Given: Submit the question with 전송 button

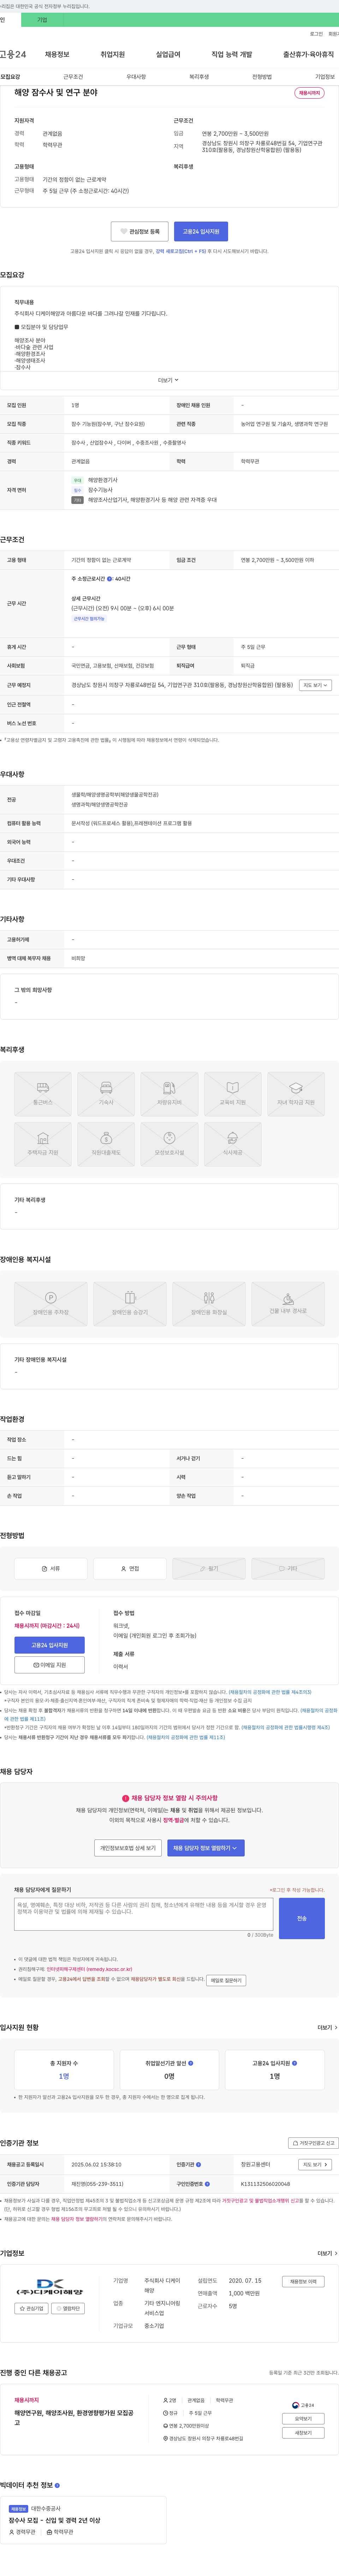Looking at the screenshot, I should tap(302, 1918).
